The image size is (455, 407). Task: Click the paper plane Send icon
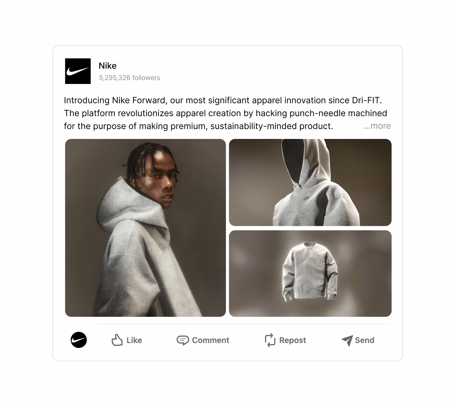pyautogui.click(x=347, y=341)
